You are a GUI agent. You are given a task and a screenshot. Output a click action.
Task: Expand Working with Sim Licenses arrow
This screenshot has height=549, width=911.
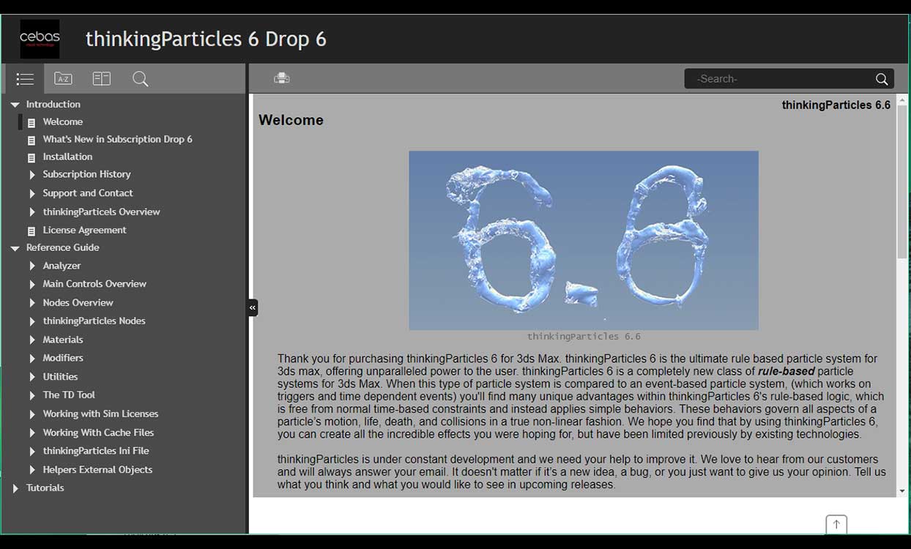tap(32, 414)
